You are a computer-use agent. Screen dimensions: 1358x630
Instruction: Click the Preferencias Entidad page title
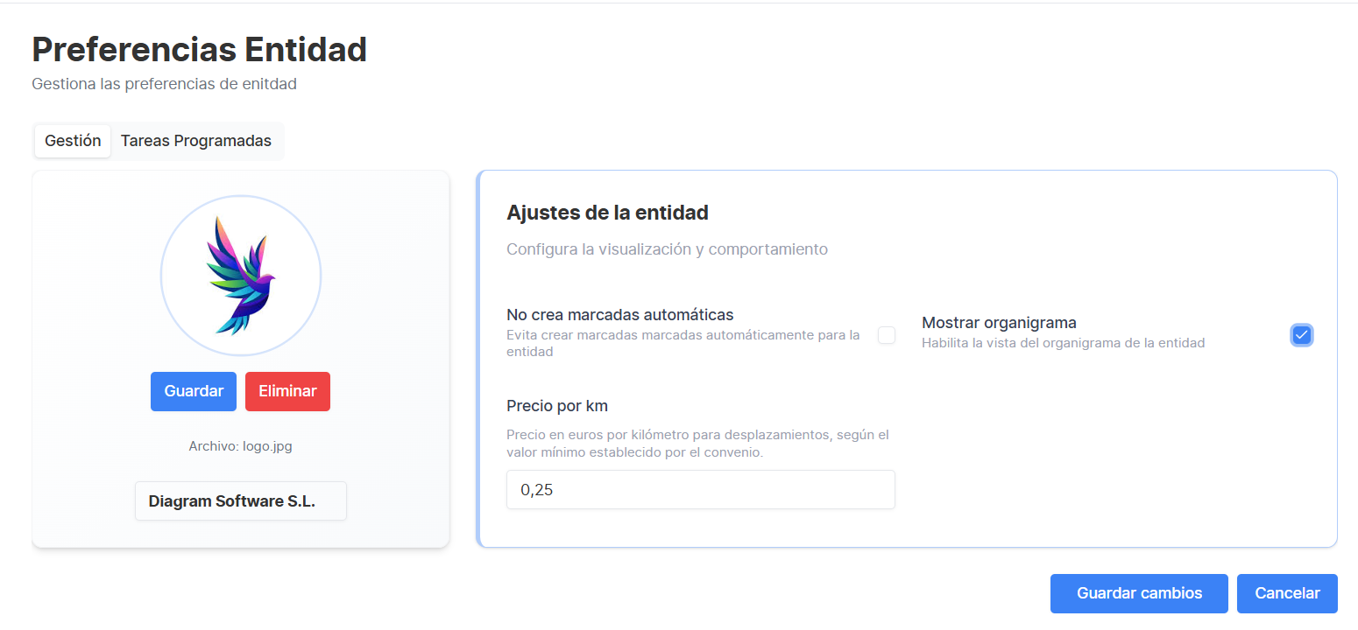(x=200, y=50)
